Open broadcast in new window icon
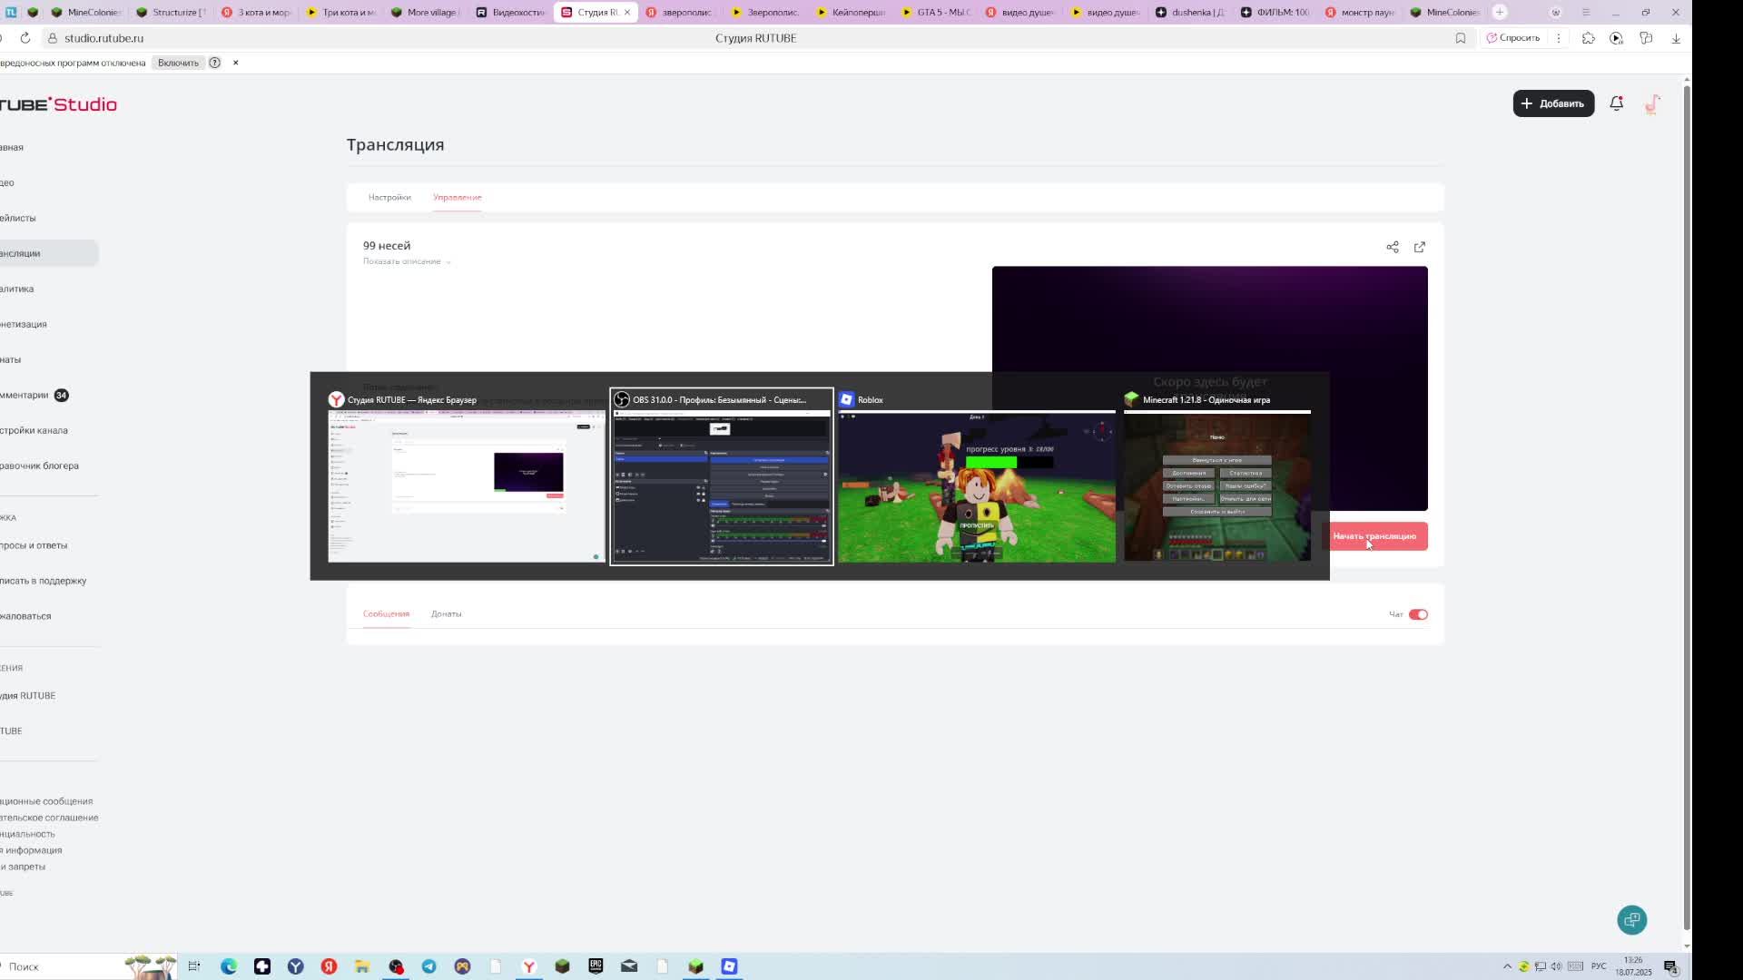1743x980 pixels. click(1420, 247)
